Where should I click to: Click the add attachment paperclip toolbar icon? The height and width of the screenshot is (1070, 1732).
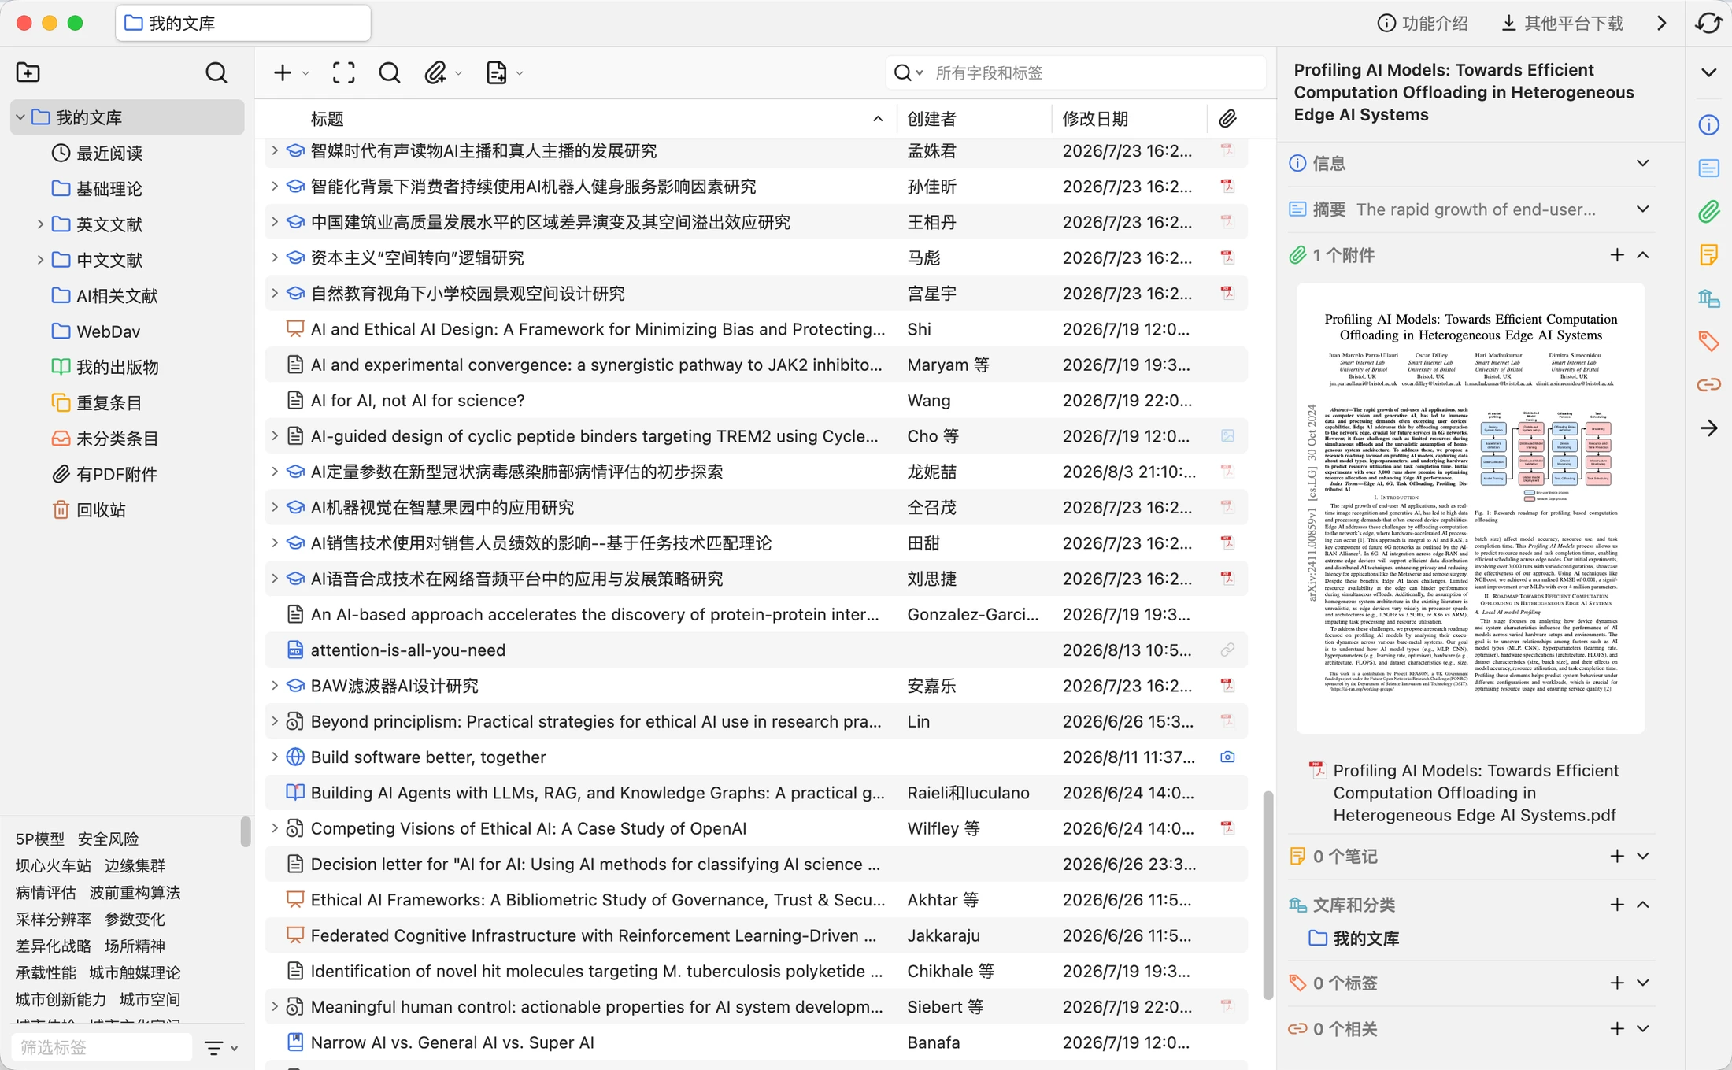(x=435, y=73)
